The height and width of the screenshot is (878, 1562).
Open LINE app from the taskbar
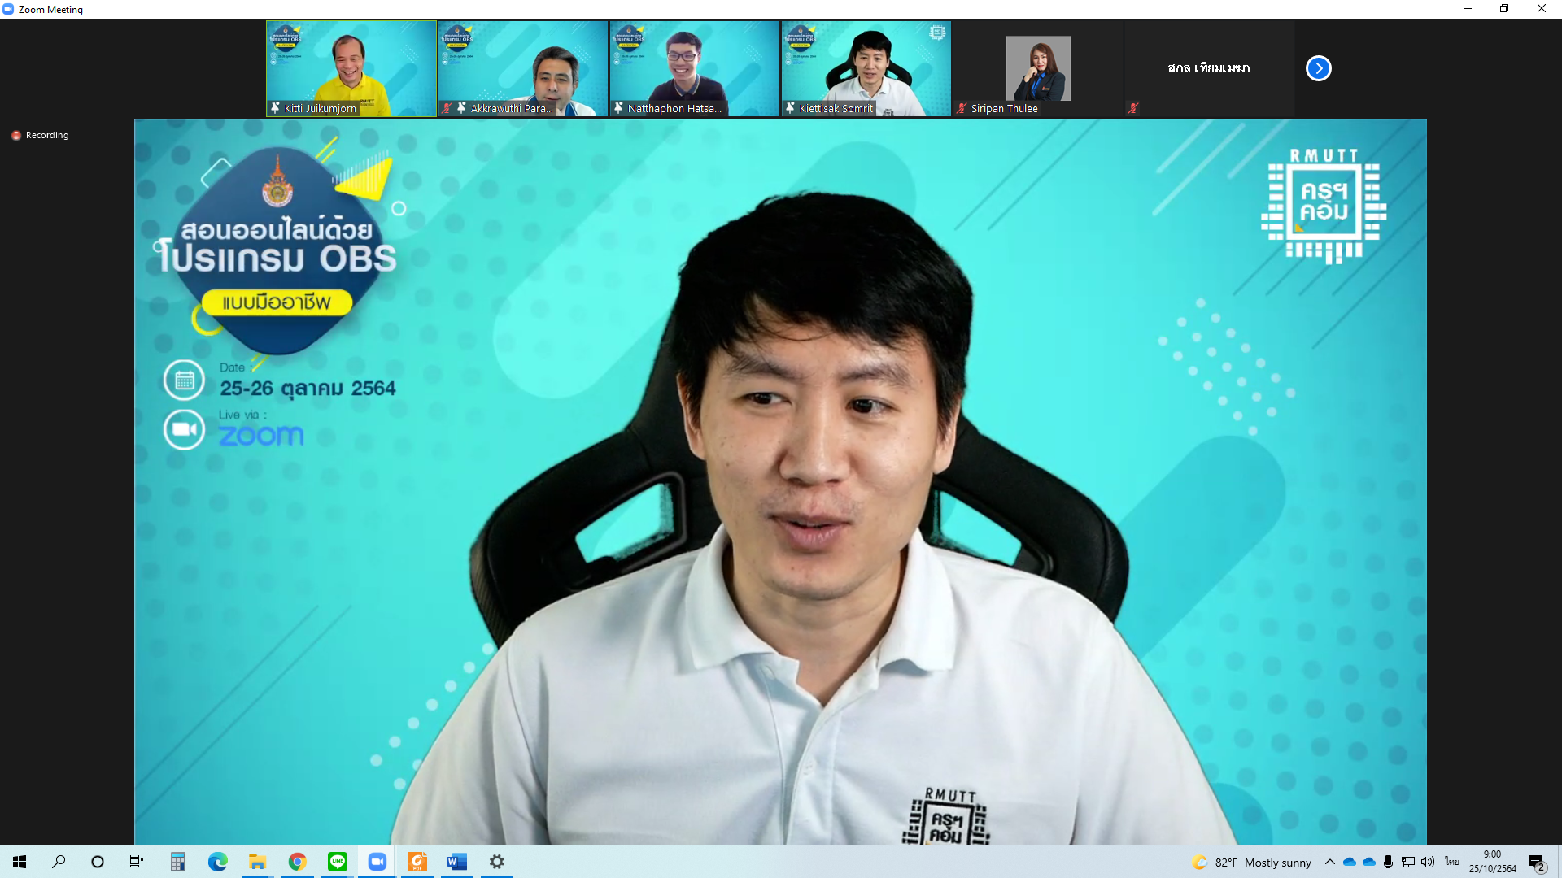point(338,862)
